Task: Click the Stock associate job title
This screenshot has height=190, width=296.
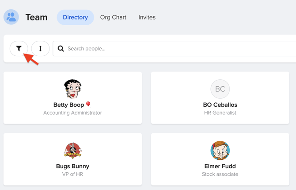Action: [x=220, y=174]
